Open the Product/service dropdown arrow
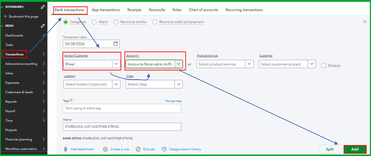 249,64
